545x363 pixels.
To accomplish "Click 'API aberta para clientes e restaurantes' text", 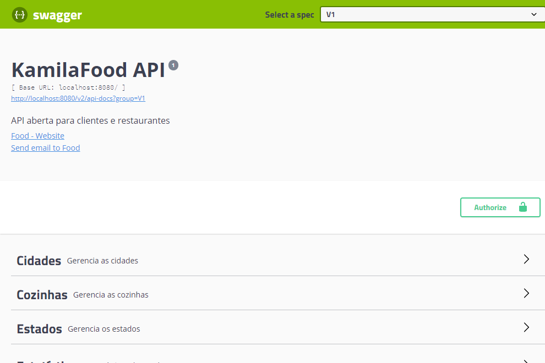I will (x=90, y=120).
